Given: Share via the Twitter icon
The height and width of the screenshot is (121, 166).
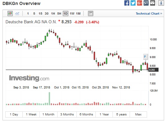Looking at the screenshot, I should click(133, 3).
